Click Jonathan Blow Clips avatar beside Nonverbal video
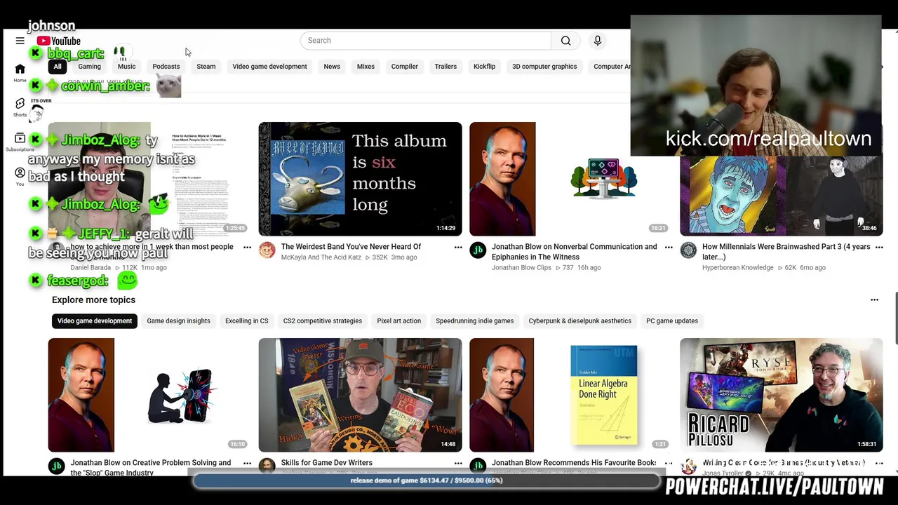The image size is (898, 505). click(478, 250)
